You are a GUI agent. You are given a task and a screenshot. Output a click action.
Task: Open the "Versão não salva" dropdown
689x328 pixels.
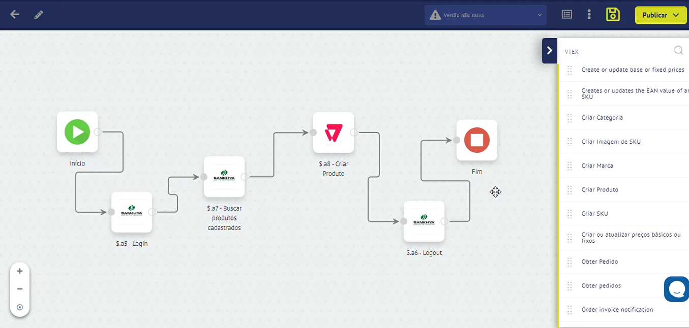(485, 15)
